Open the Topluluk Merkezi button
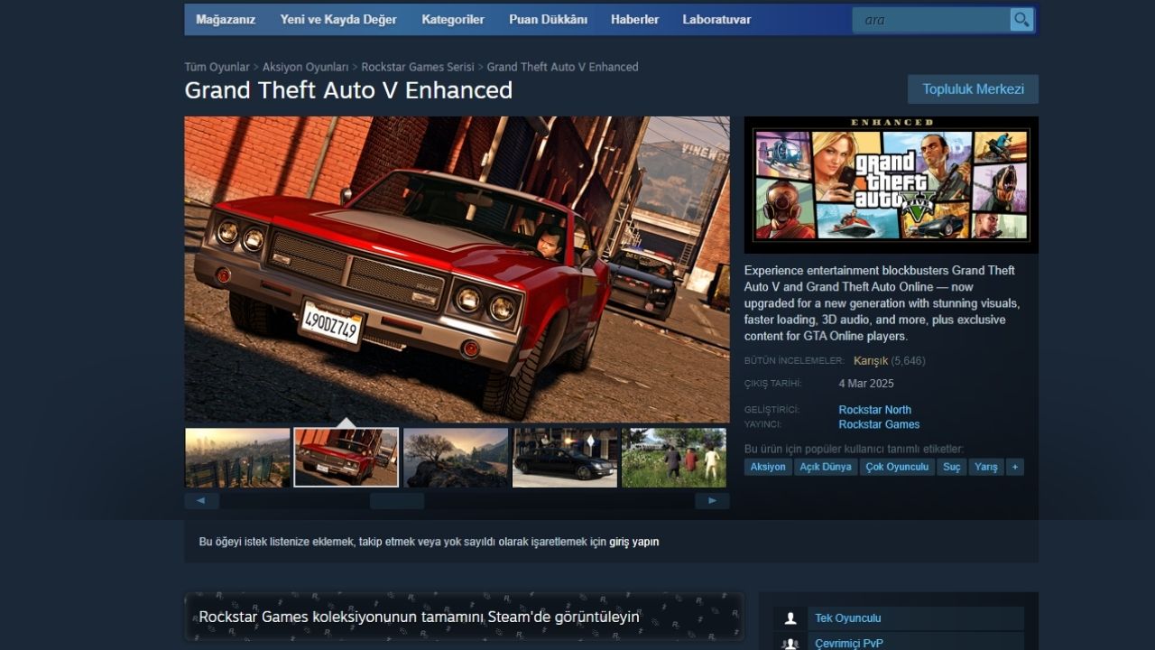Image resolution: width=1155 pixels, height=650 pixels. click(973, 89)
